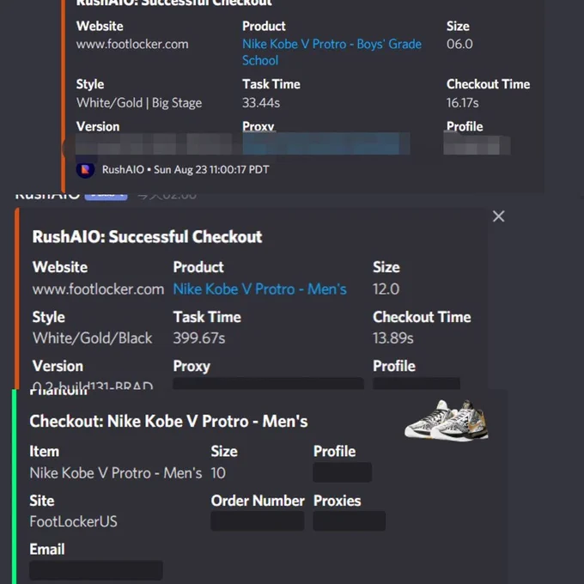This screenshot has width=584, height=584.
Task: Click the redacted Profile value in Phantom card
Action: [x=343, y=472]
